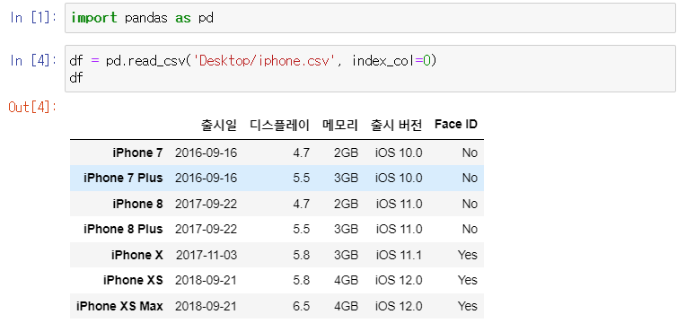Select the 출시일 column header

pos(219,125)
